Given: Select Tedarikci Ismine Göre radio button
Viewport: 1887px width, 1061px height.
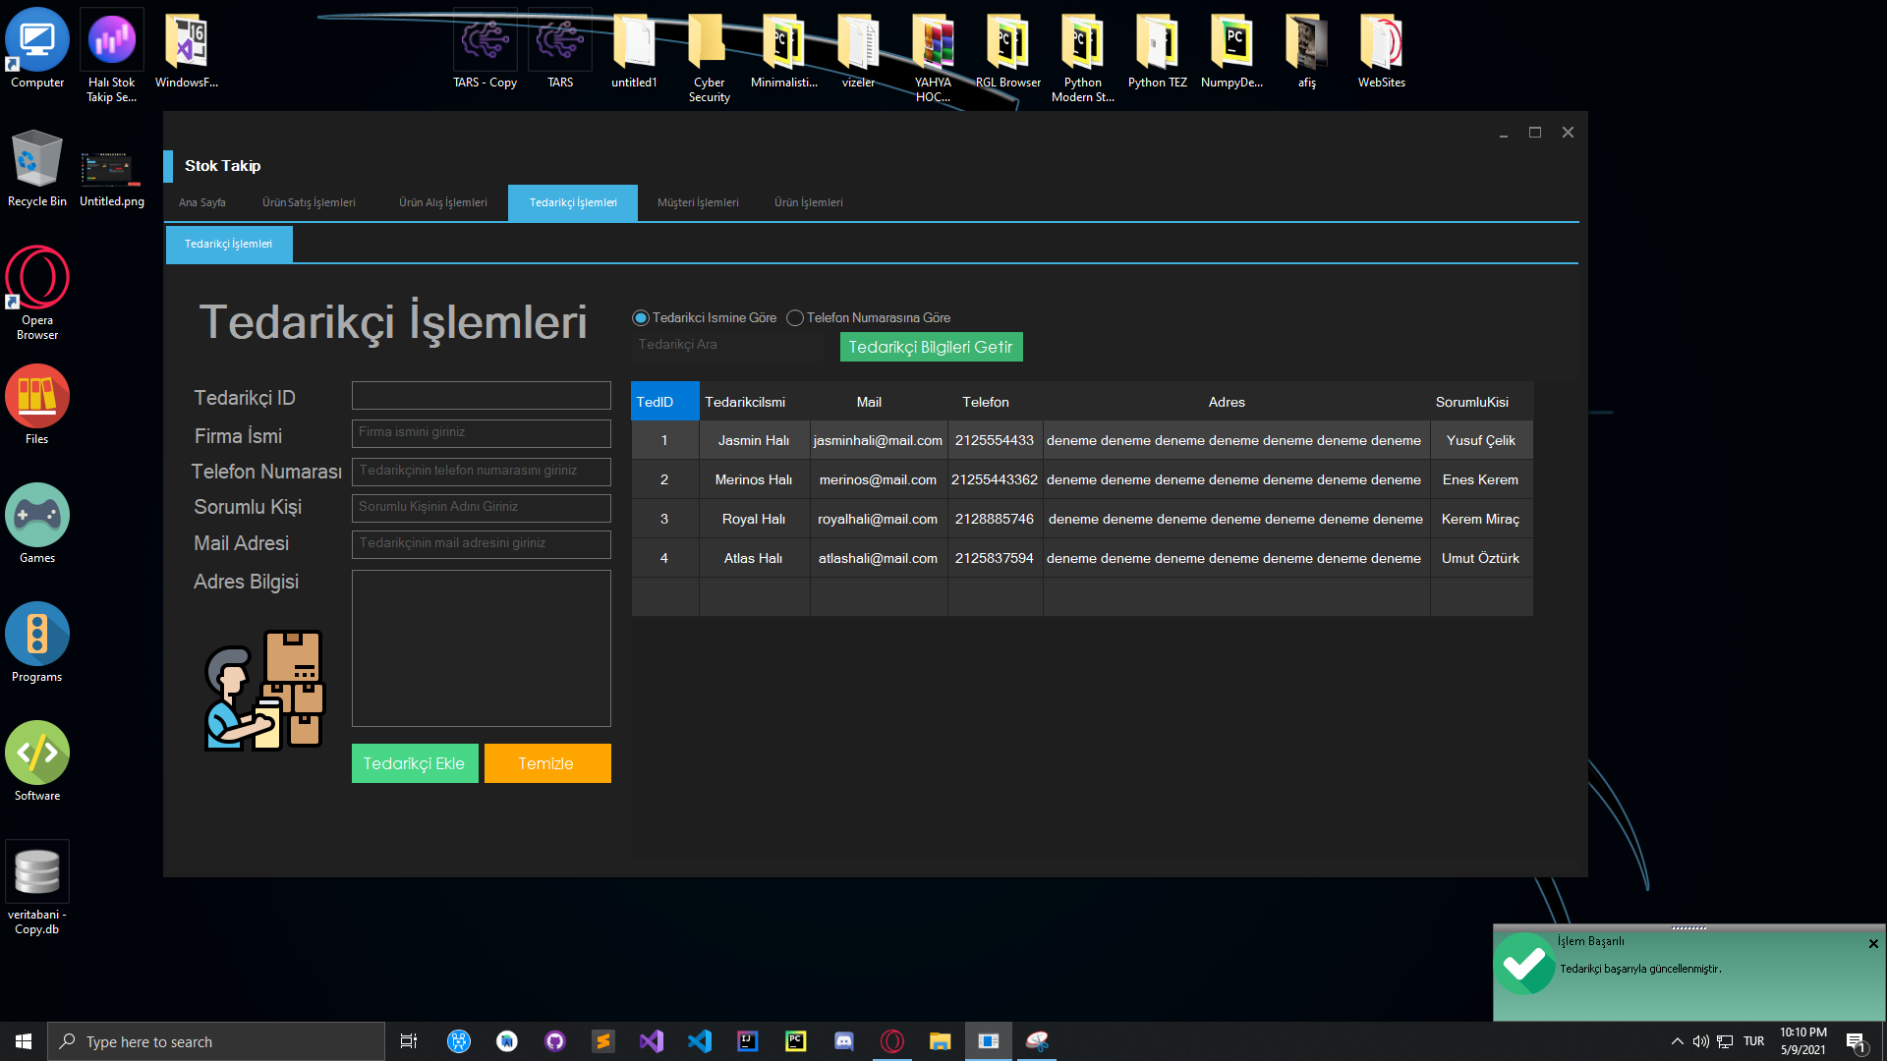Looking at the screenshot, I should [641, 318].
